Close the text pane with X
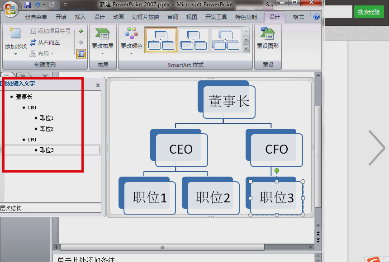 point(98,85)
